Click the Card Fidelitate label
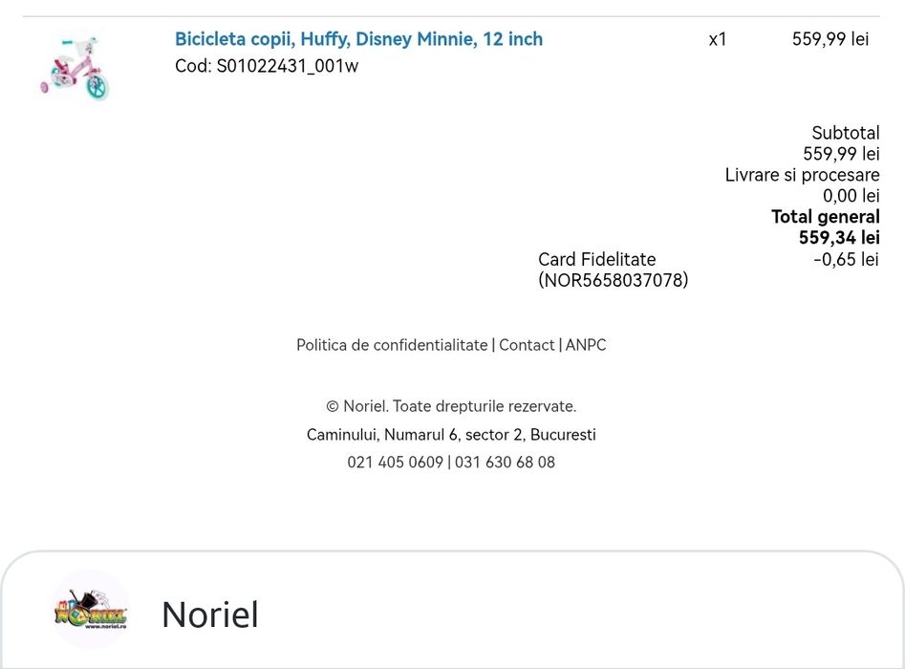 [x=596, y=259]
